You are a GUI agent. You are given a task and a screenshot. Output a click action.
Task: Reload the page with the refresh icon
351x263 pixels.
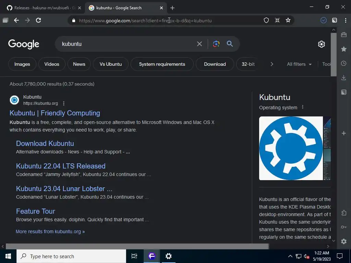[x=38, y=20]
